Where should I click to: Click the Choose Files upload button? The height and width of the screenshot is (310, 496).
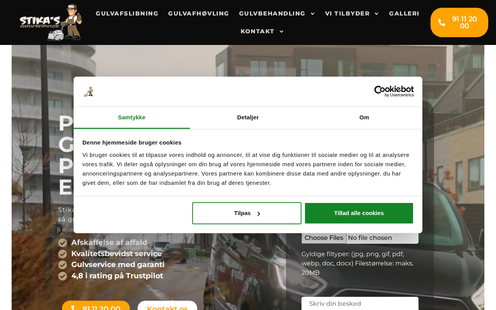(324, 238)
